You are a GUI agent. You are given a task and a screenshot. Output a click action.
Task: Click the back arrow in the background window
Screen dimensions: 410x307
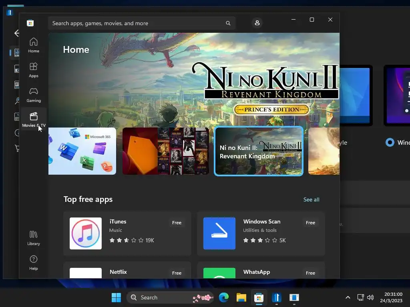point(16,33)
